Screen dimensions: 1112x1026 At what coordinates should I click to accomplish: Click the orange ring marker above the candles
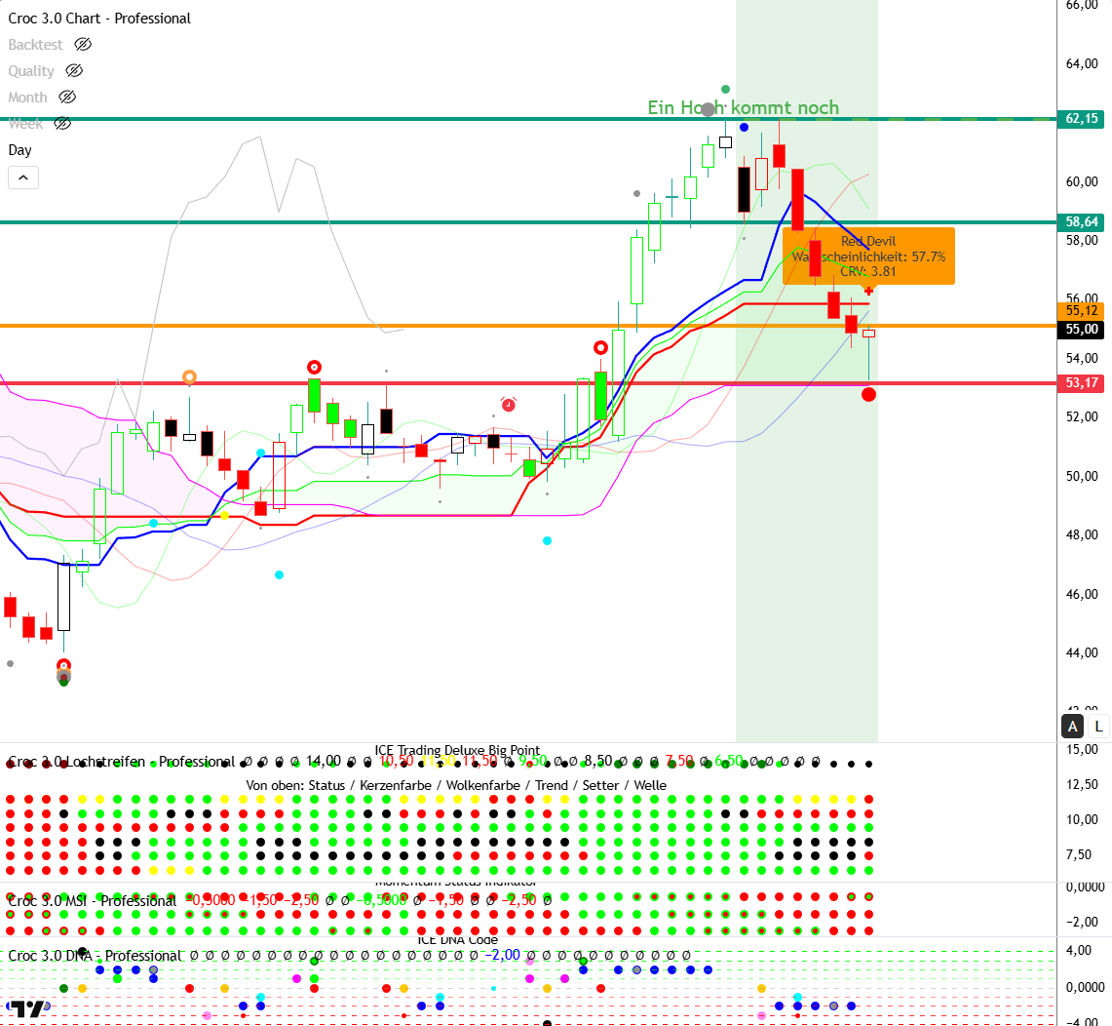pyautogui.click(x=190, y=376)
